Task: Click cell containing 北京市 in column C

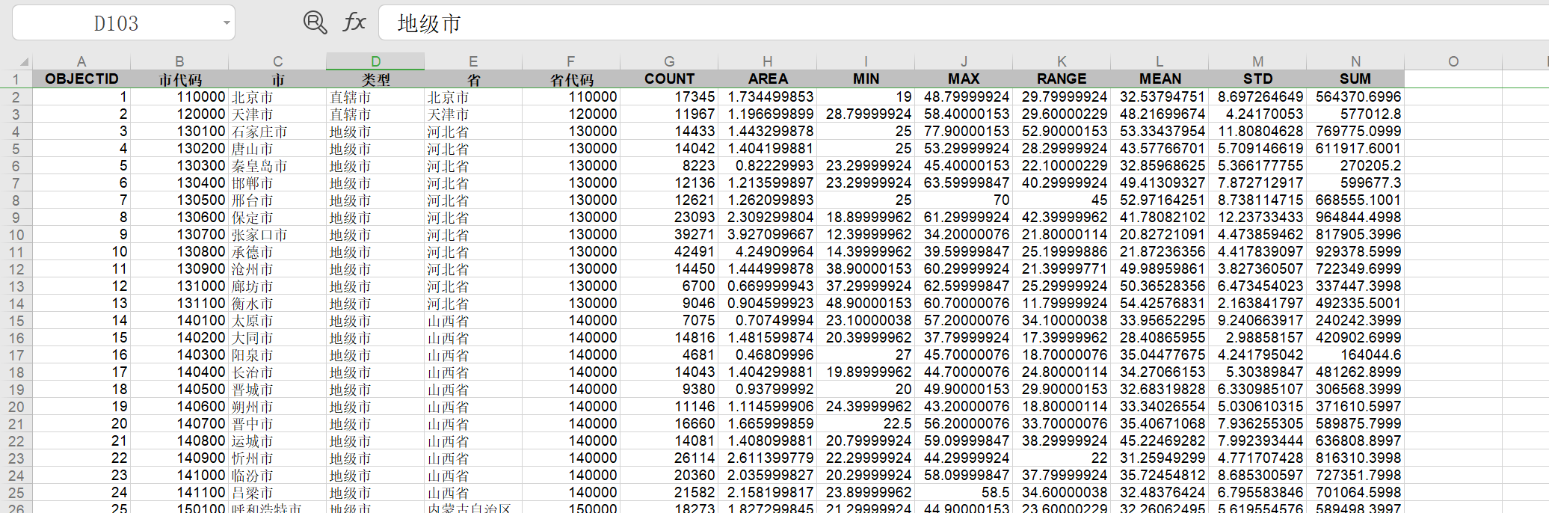Action: tap(277, 96)
